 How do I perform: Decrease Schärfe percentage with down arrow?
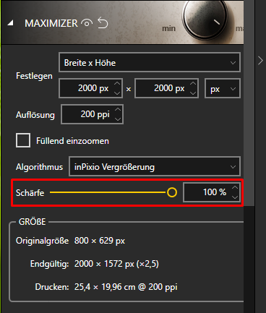[235, 197]
